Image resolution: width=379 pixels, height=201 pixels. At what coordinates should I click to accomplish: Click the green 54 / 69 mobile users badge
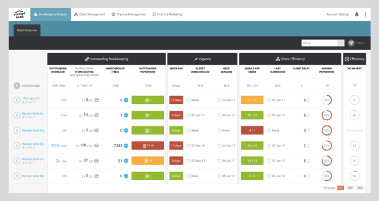pos(252,145)
